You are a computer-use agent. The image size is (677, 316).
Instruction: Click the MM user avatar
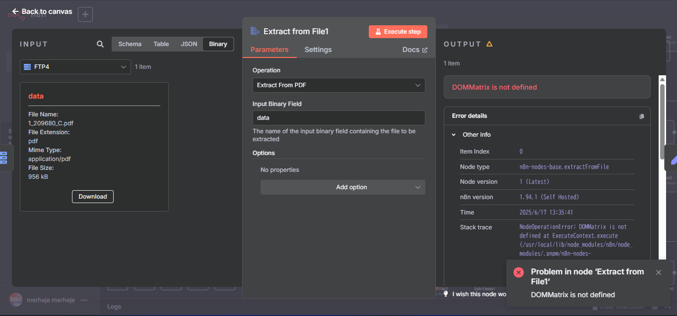tap(16, 300)
